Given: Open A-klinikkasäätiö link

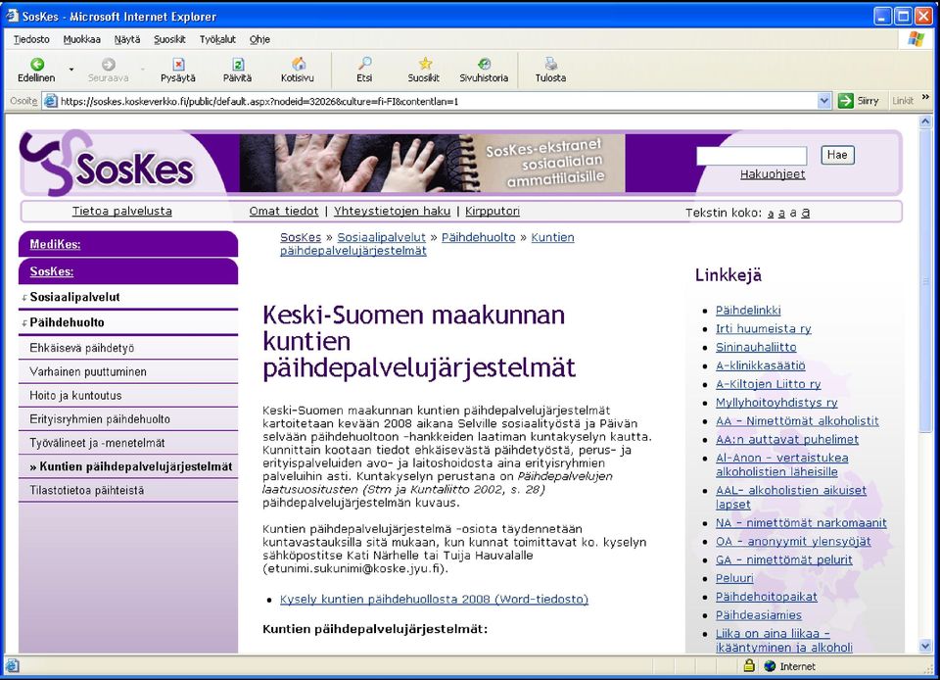Looking at the screenshot, I should click(760, 365).
